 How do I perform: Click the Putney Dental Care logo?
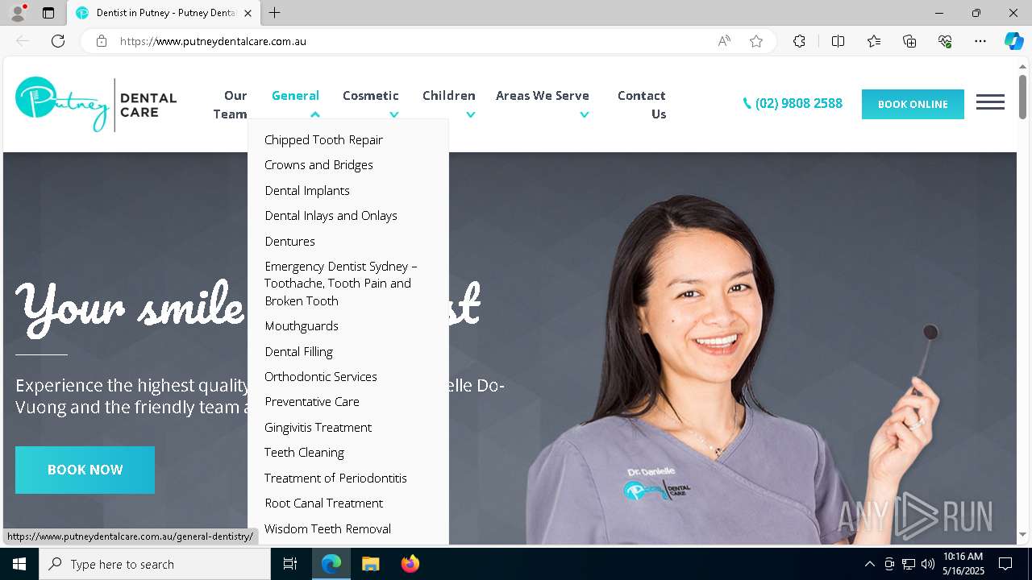point(96,104)
